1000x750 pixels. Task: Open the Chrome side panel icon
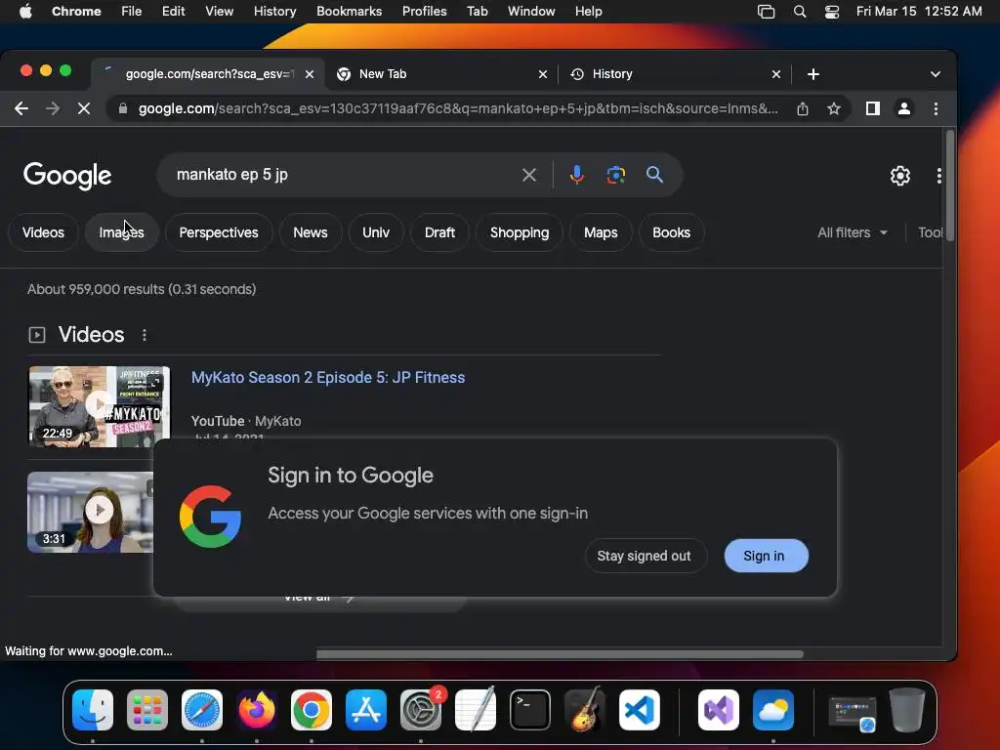[x=872, y=108]
